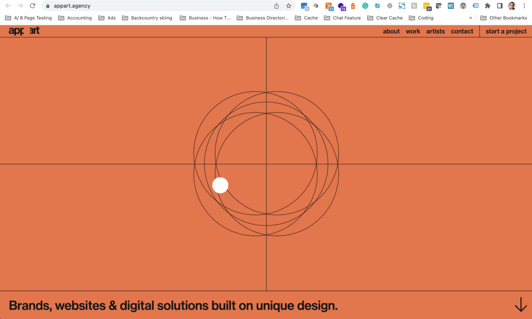
Task: Open the Grammarly extension icon
Action: [364, 6]
